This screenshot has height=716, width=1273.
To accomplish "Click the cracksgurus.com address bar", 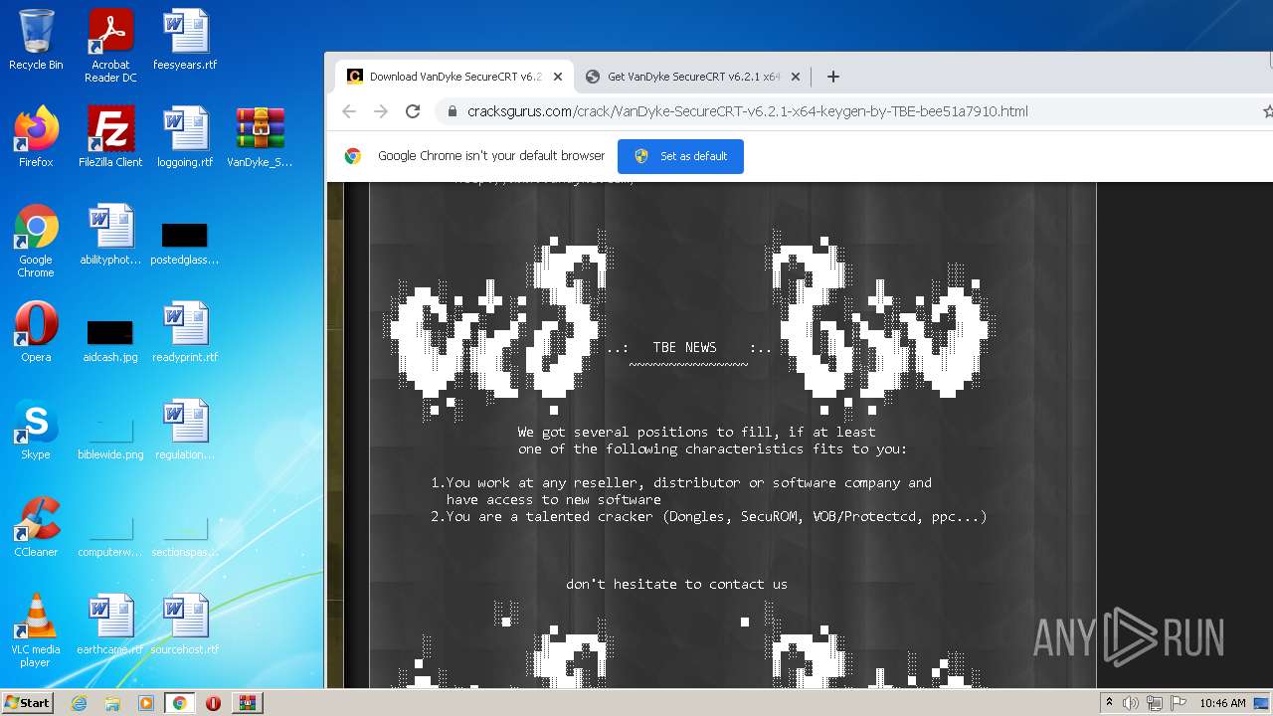I will tap(747, 111).
